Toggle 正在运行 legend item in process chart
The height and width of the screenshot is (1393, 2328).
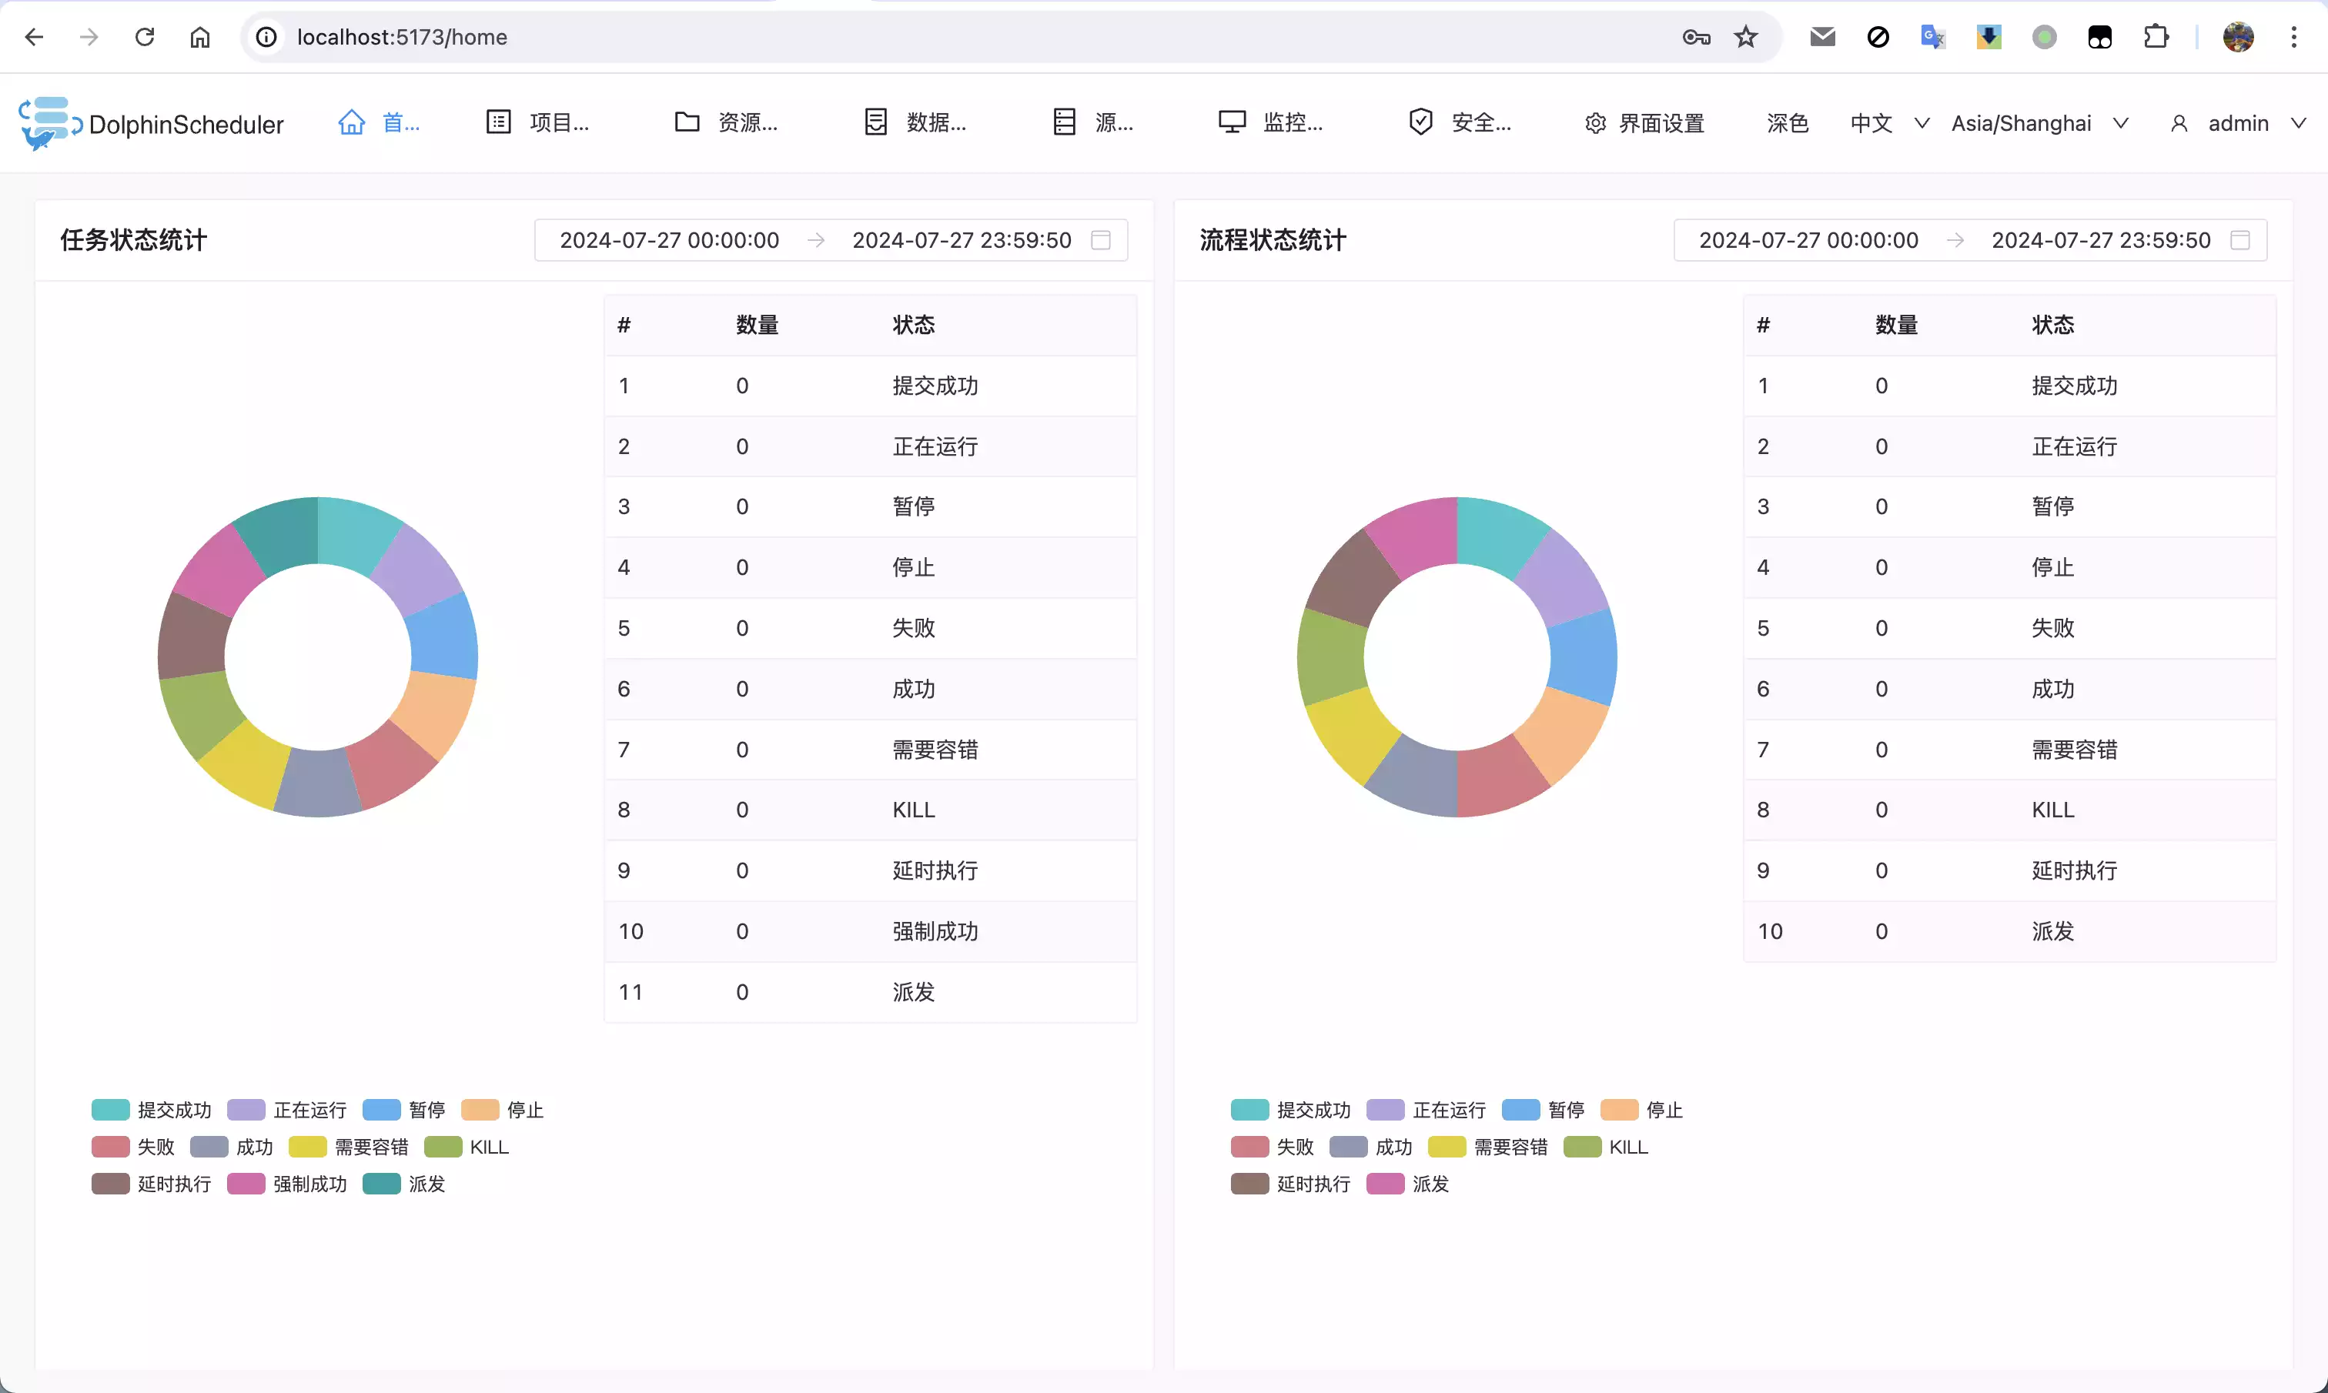click(x=1427, y=1110)
